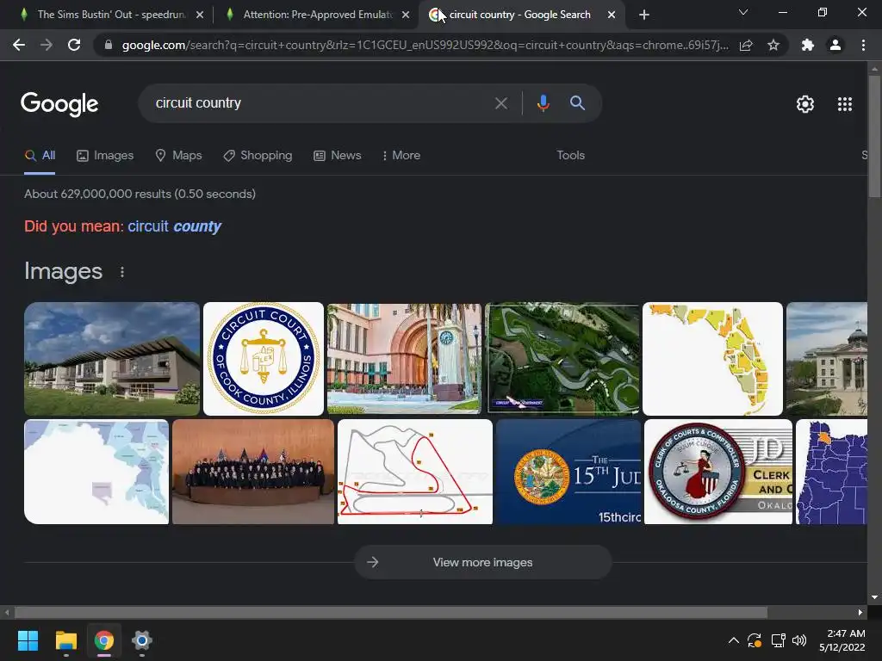This screenshot has height=661, width=882.
Task: Start a voice search with microphone
Action: 543,103
